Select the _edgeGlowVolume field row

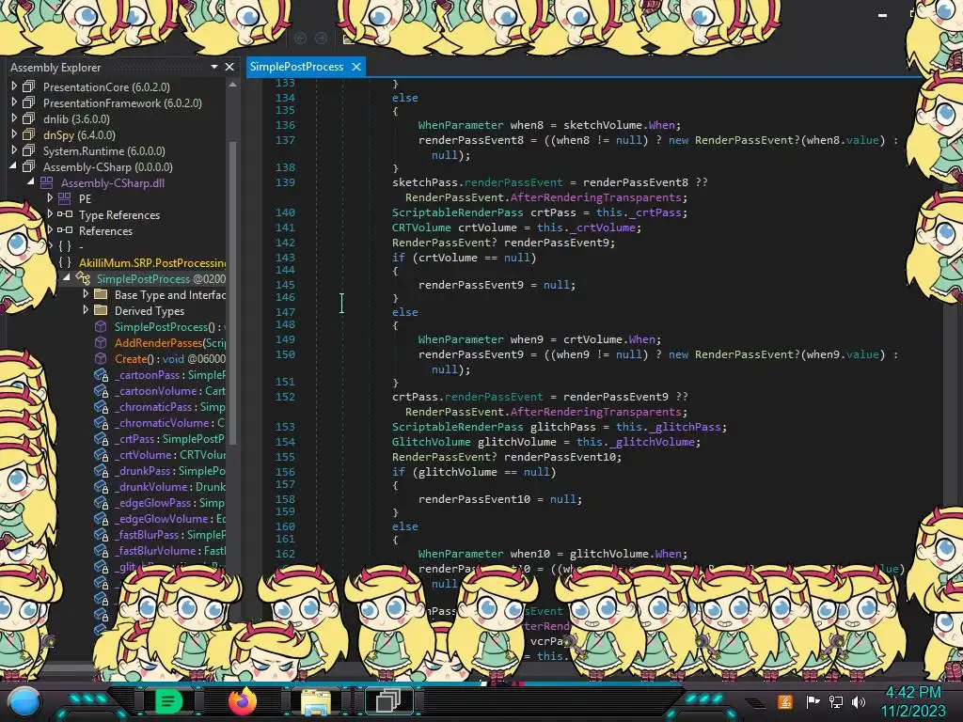160,518
